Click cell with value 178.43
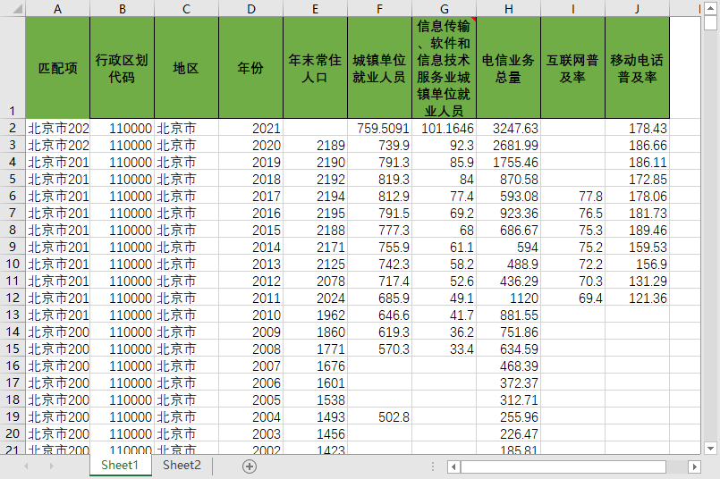The image size is (720, 479). point(637,128)
